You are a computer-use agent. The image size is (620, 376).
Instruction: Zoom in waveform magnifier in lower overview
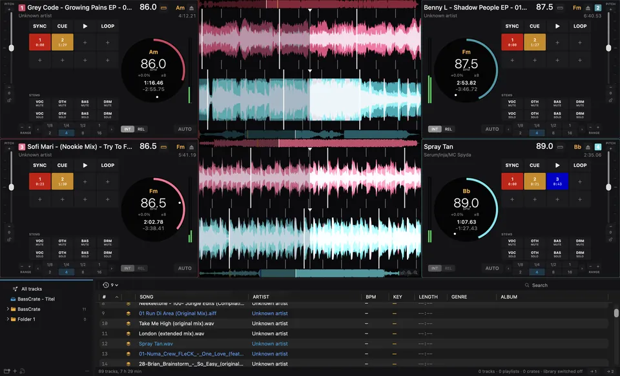(415, 273)
